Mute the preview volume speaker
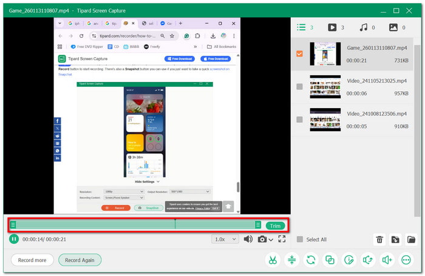 tap(248, 239)
